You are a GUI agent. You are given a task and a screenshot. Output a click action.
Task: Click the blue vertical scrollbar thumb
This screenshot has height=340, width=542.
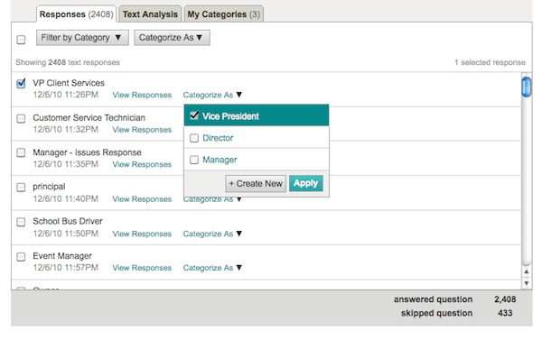526,87
